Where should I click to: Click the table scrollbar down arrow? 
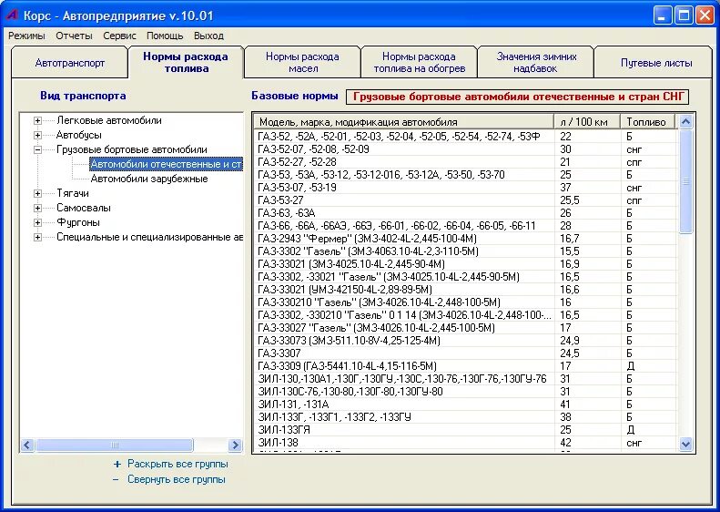(685, 444)
